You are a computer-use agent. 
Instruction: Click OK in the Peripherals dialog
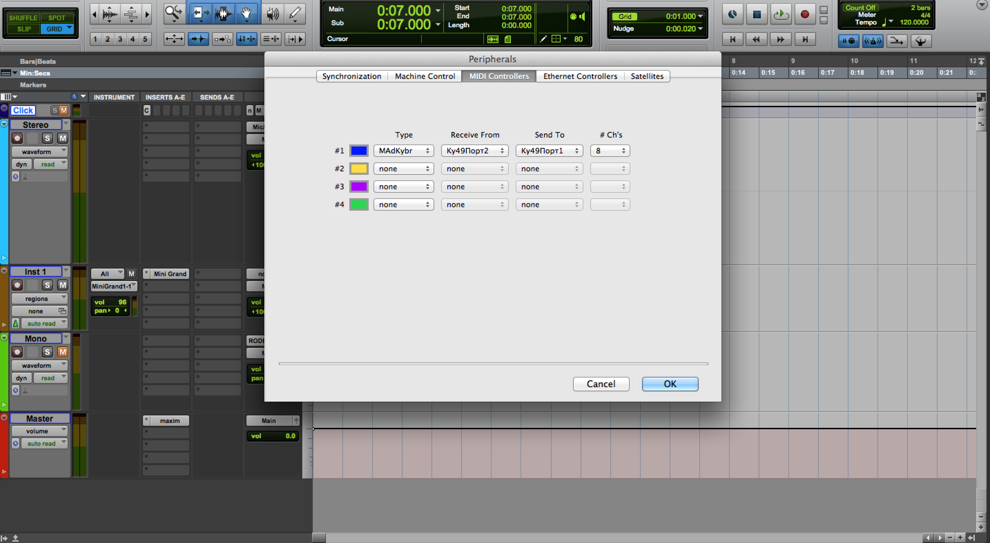[670, 384]
